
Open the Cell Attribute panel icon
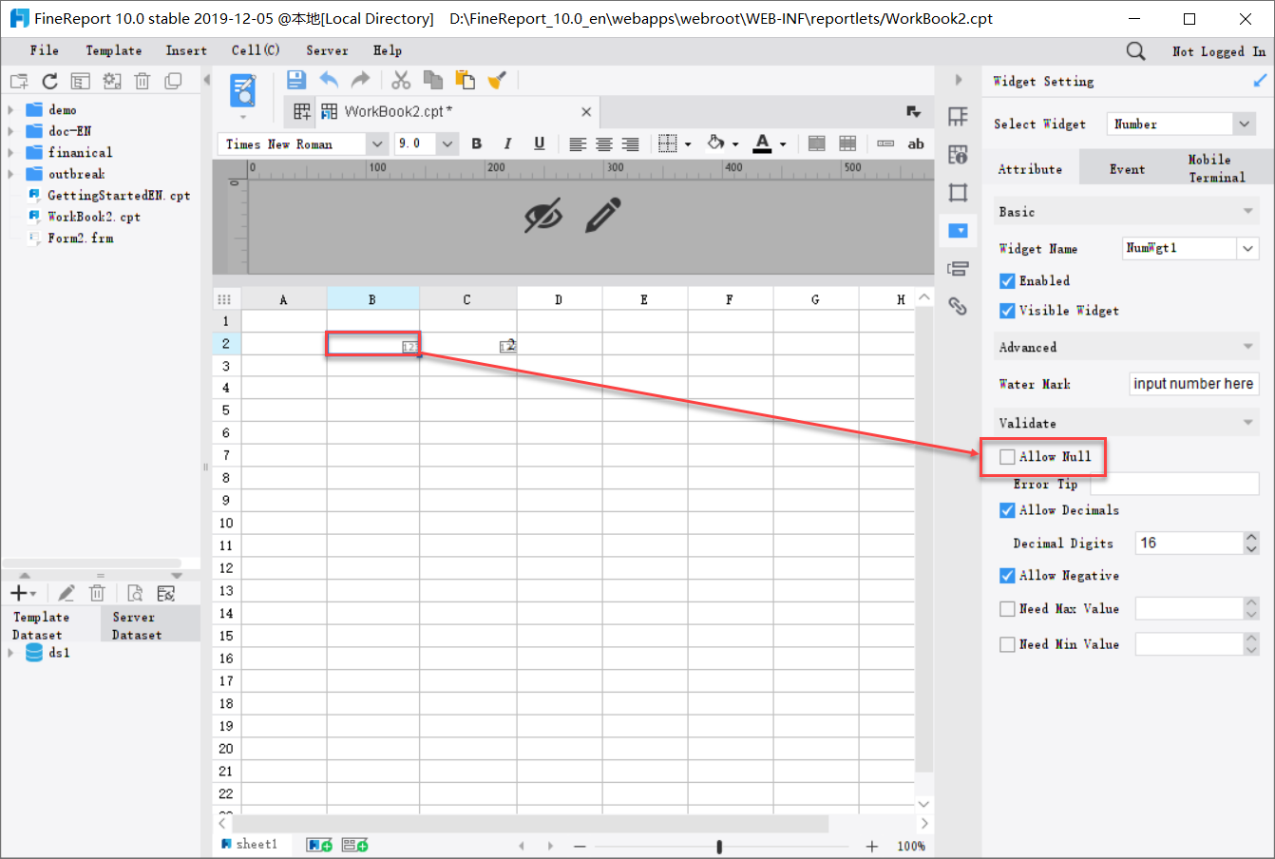[x=958, y=154]
